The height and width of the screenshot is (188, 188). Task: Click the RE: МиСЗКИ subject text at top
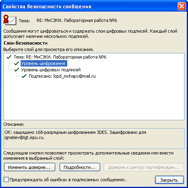pyautogui.click(x=77, y=21)
